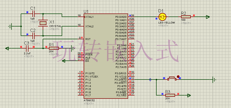Click the wire junction dot near P3.2 line
Image resolution: width=231 pixels, height=108 pixels.
[x=156, y=80]
